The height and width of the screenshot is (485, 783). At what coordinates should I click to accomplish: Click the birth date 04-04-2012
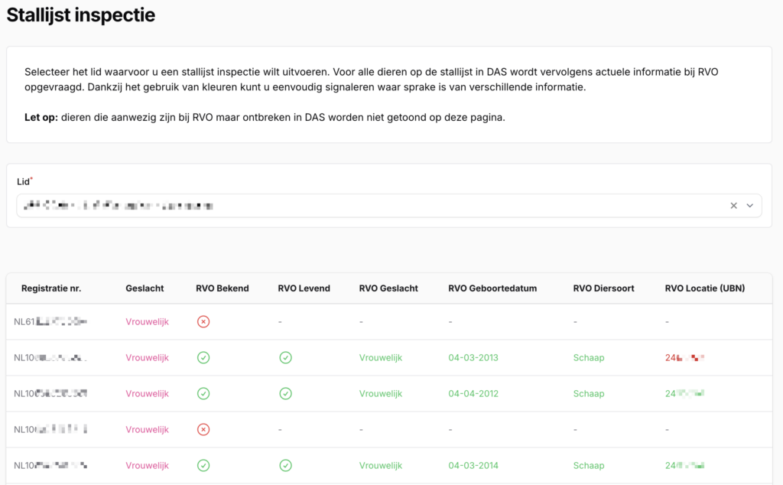point(473,394)
